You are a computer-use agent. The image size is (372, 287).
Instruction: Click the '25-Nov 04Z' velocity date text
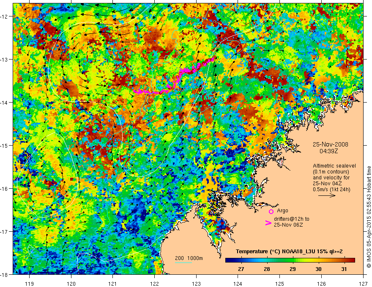pos(327,184)
